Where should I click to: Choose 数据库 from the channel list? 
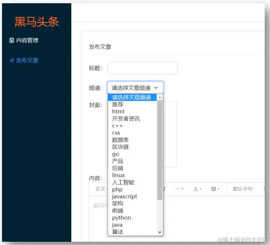pos(132,140)
